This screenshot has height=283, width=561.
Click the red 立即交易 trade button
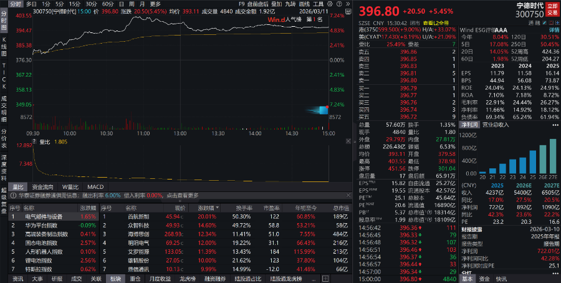pyautogui.click(x=552, y=9)
